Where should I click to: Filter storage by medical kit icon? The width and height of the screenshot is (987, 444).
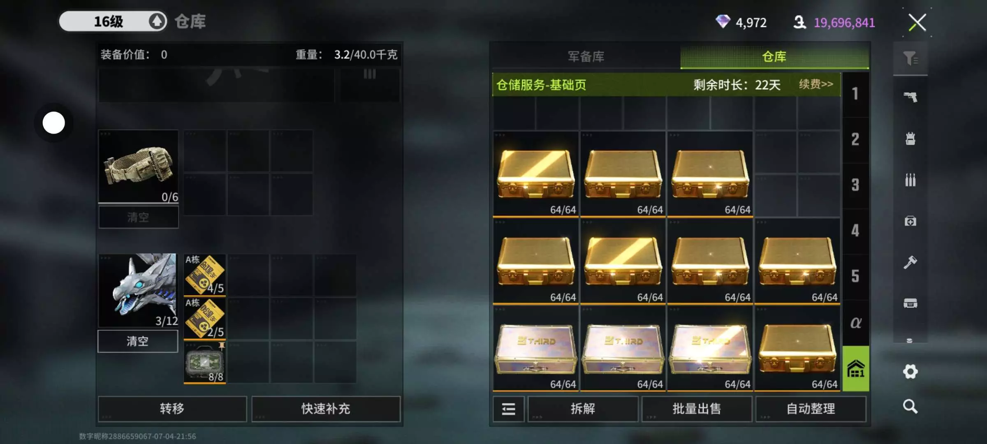910,221
